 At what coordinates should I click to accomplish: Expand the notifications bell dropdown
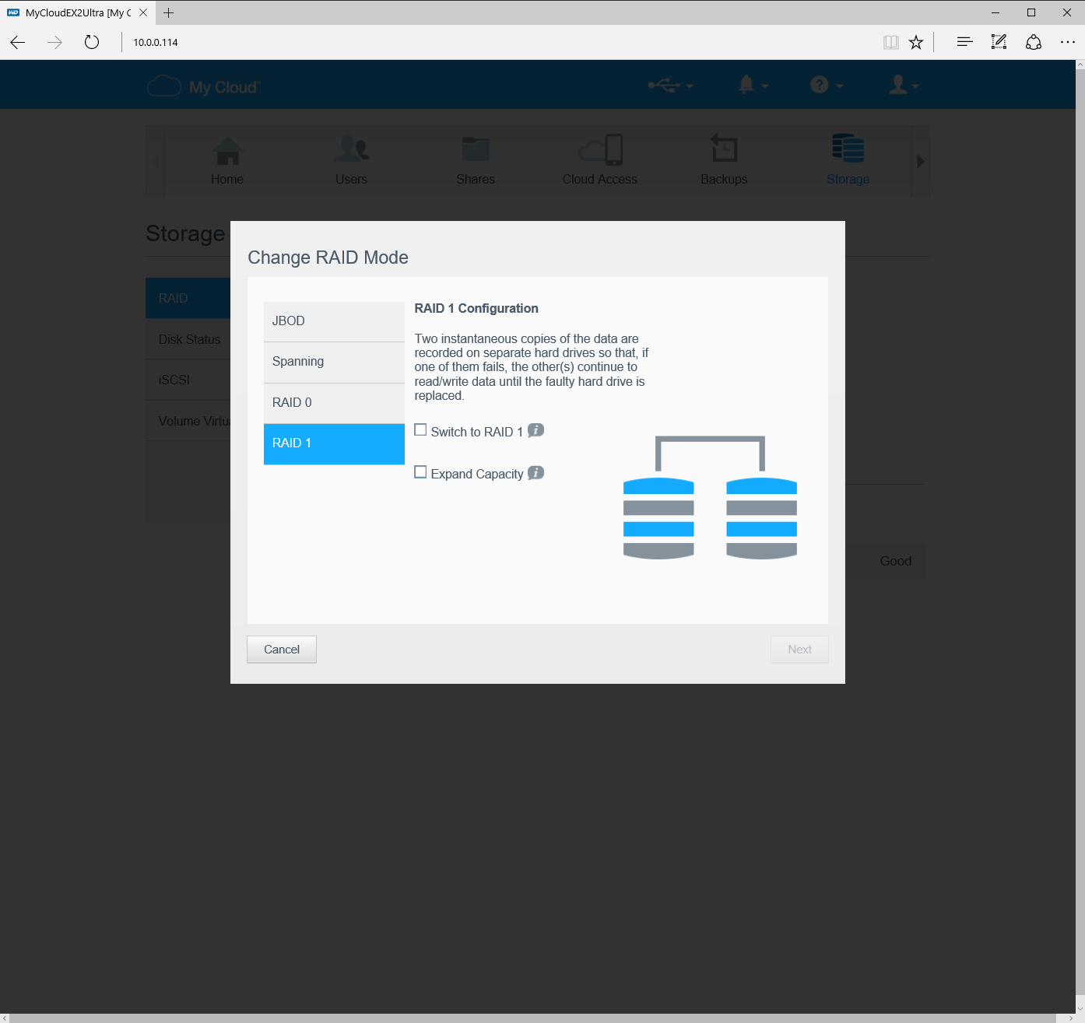click(x=753, y=85)
